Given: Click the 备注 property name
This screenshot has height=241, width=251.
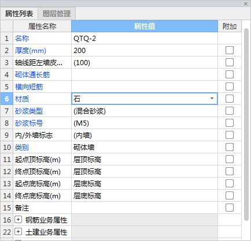Looking at the screenshot, I should coord(22,208).
